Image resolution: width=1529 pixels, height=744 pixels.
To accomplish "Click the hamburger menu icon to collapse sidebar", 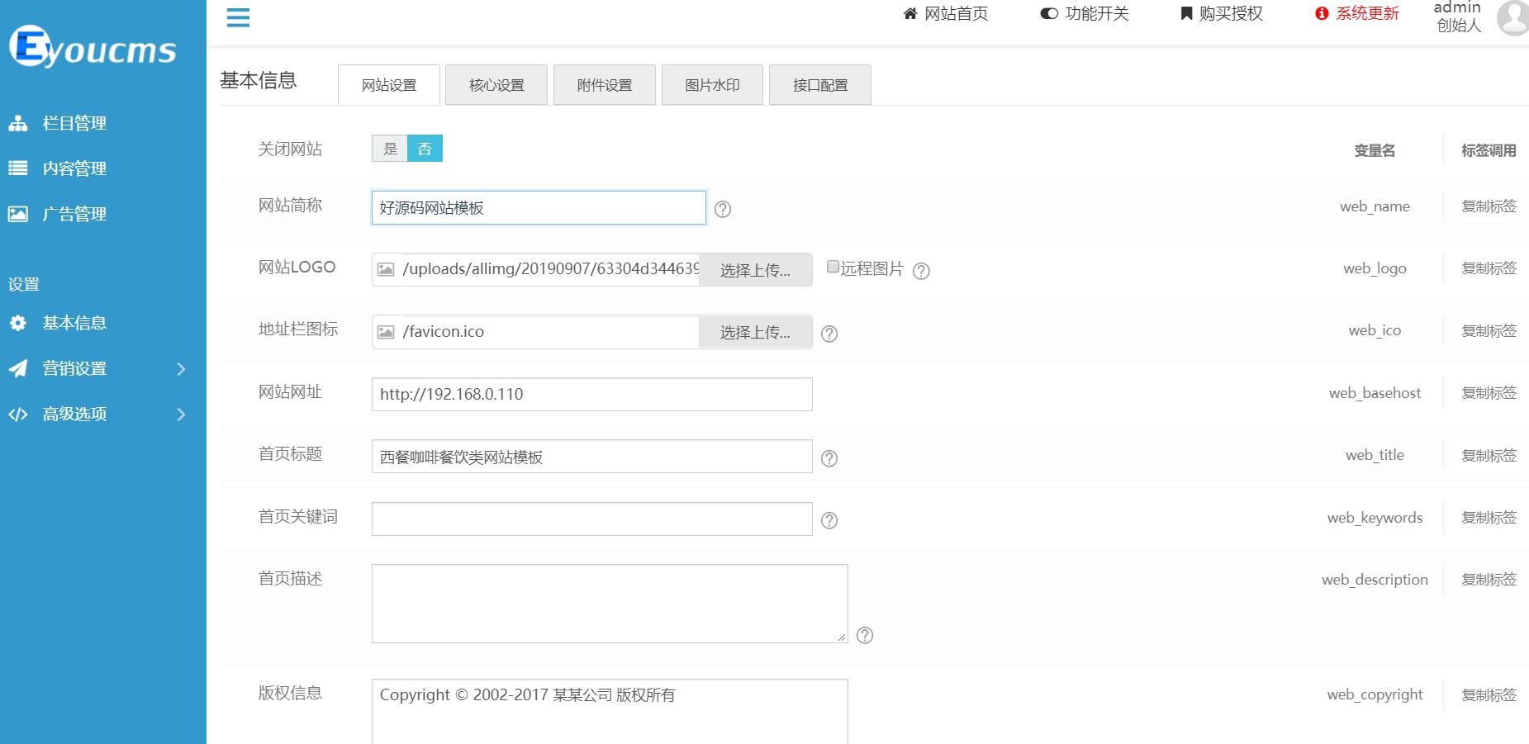I will click(238, 17).
